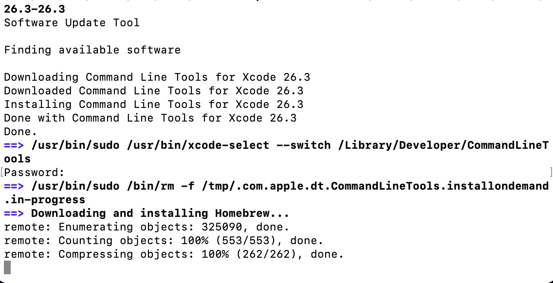The width and height of the screenshot is (553, 283).
Task: Click the right bracket mark on Password line
Action: pos(551,172)
